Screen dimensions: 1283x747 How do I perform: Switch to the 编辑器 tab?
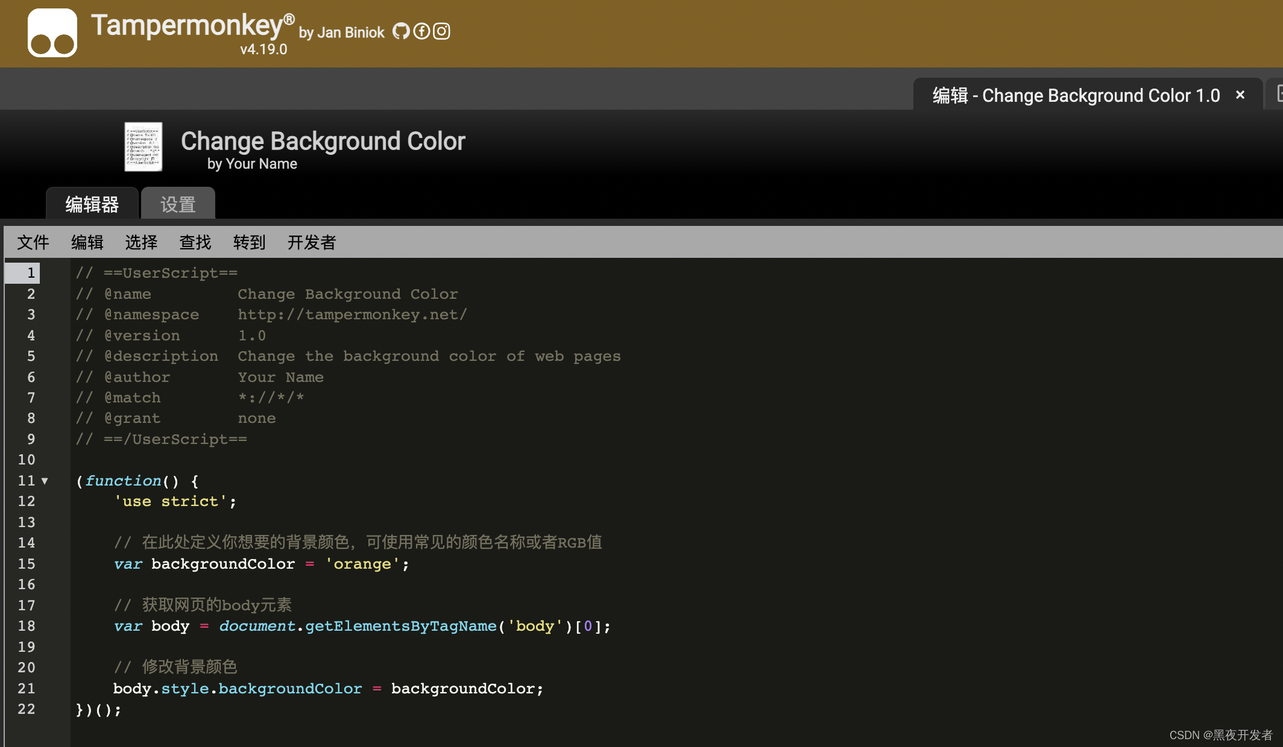pyautogui.click(x=92, y=204)
